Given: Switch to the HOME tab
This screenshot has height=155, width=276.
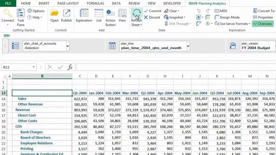Looking at the screenshot, I should (x=26, y=3).
